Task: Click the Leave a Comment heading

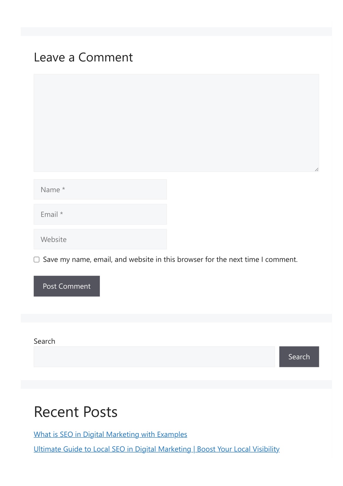Action: pos(83,57)
